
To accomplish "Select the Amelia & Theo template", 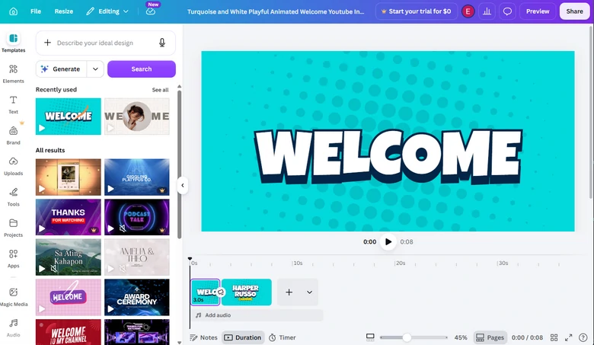I will click(137, 257).
